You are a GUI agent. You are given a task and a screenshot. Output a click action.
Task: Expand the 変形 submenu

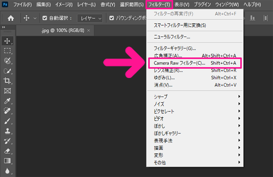pyautogui.click(x=195, y=155)
